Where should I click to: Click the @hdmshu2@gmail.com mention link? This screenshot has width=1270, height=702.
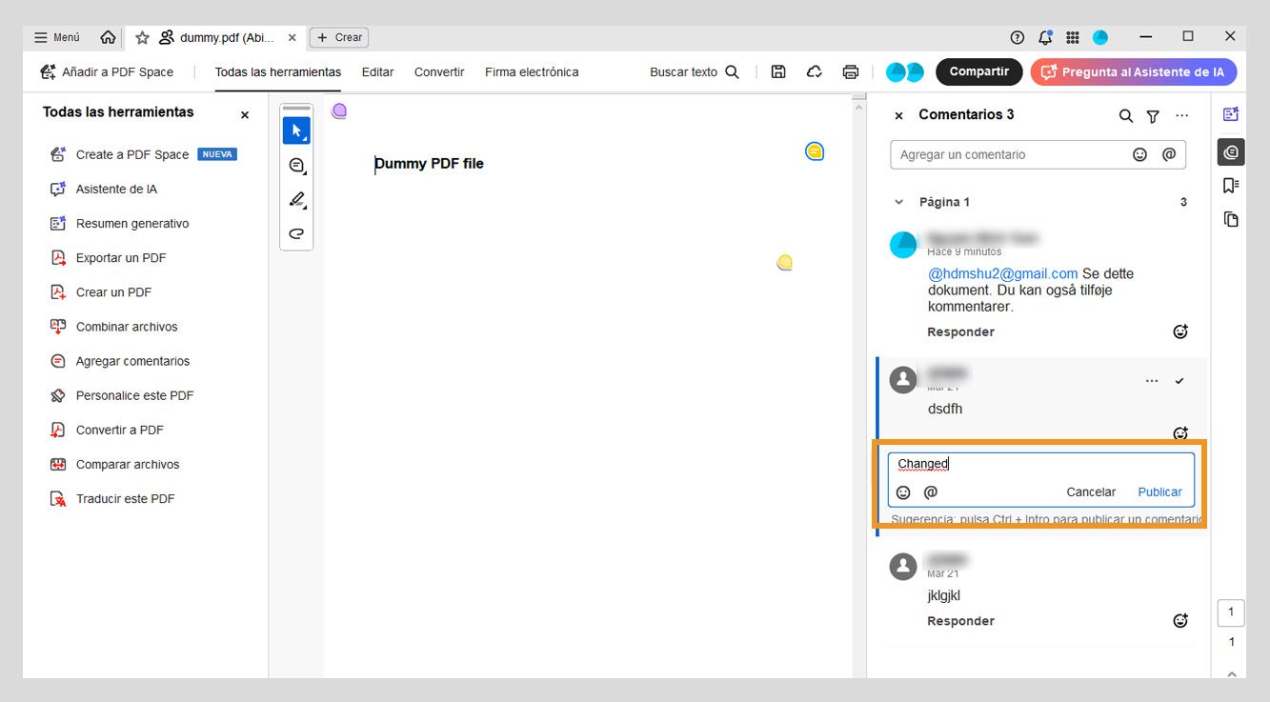(1003, 273)
